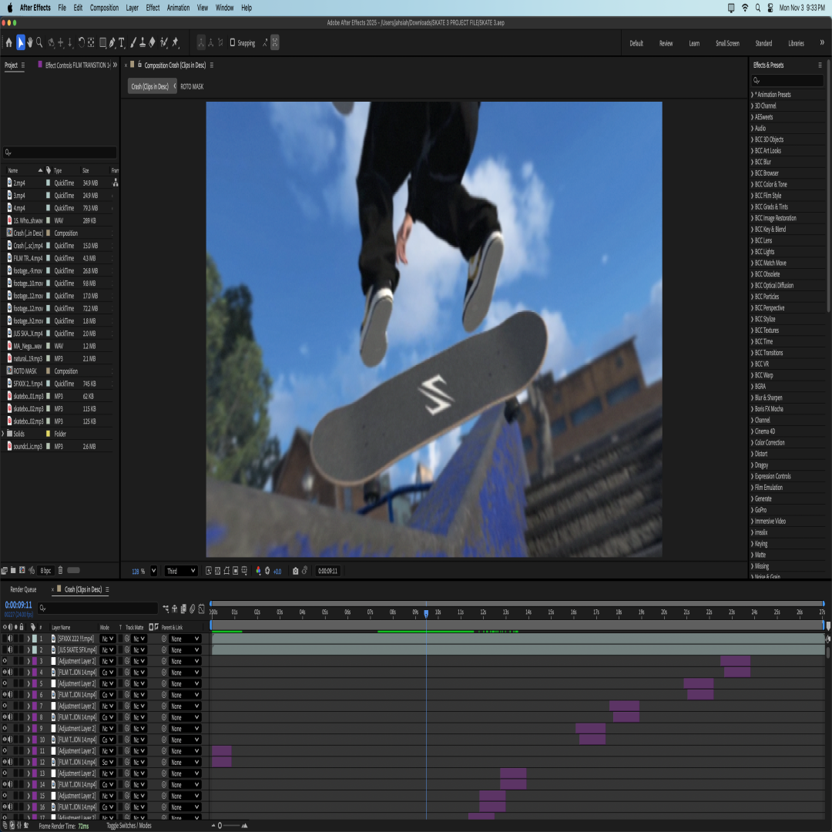Mute audio of layer 12 FILM T..ION 14.mp4
This screenshot has width=832, height=832.
(10, 762)
